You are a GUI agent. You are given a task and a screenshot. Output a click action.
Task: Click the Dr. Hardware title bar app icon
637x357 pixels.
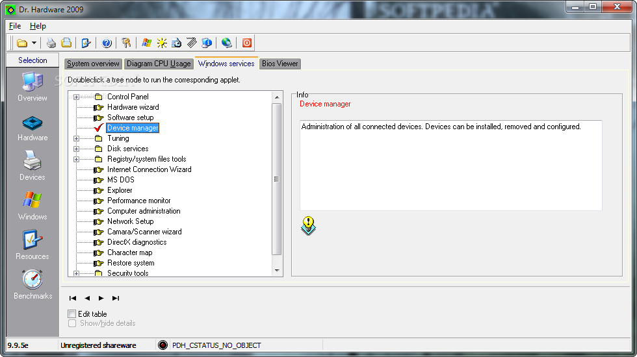tap(10, 9)
